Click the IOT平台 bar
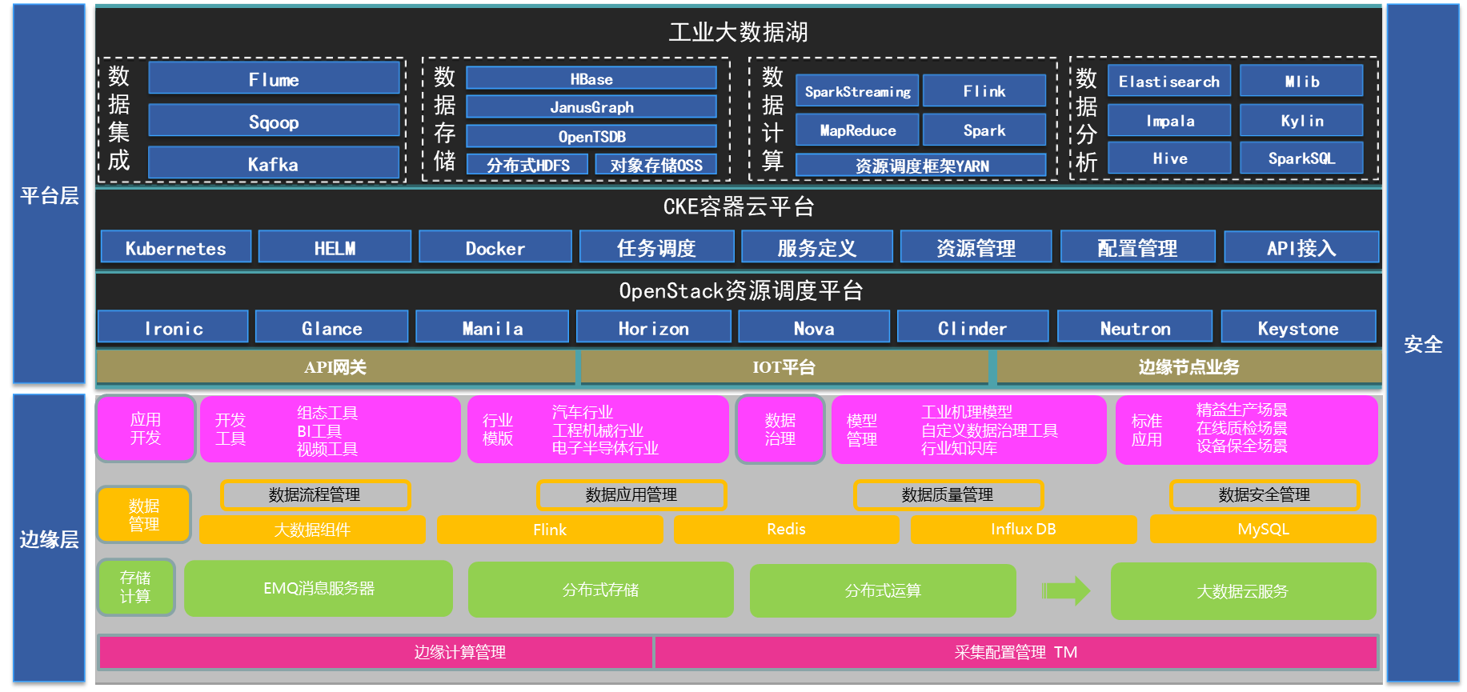Image resolution: width=1467 pixels, height=692 pixels. (784, 367)
